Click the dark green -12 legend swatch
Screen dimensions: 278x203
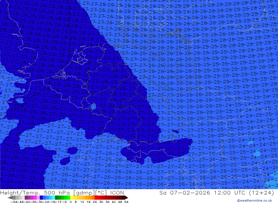(x=56, y=198)
